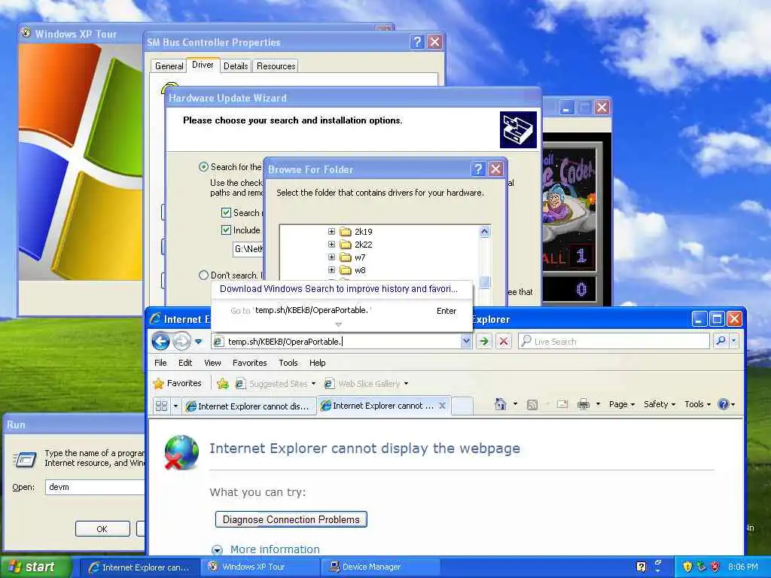This screenshot has height=578, width=771.
Task: Expand the 2k19 folder node
Action: (331, 232)
